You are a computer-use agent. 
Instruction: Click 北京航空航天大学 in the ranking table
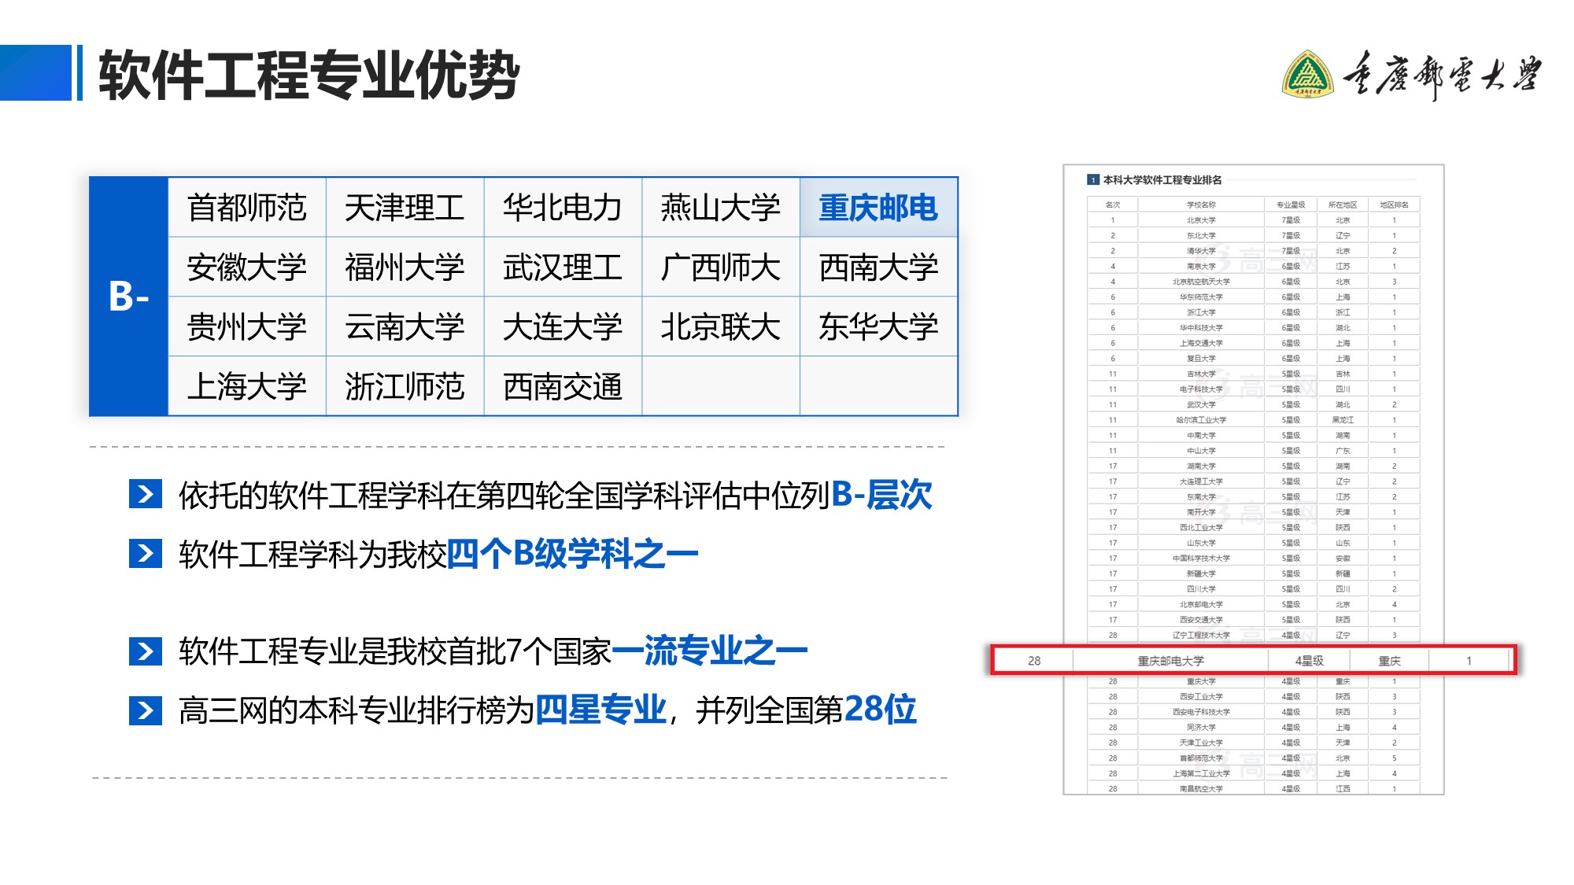coord(1201,282)
